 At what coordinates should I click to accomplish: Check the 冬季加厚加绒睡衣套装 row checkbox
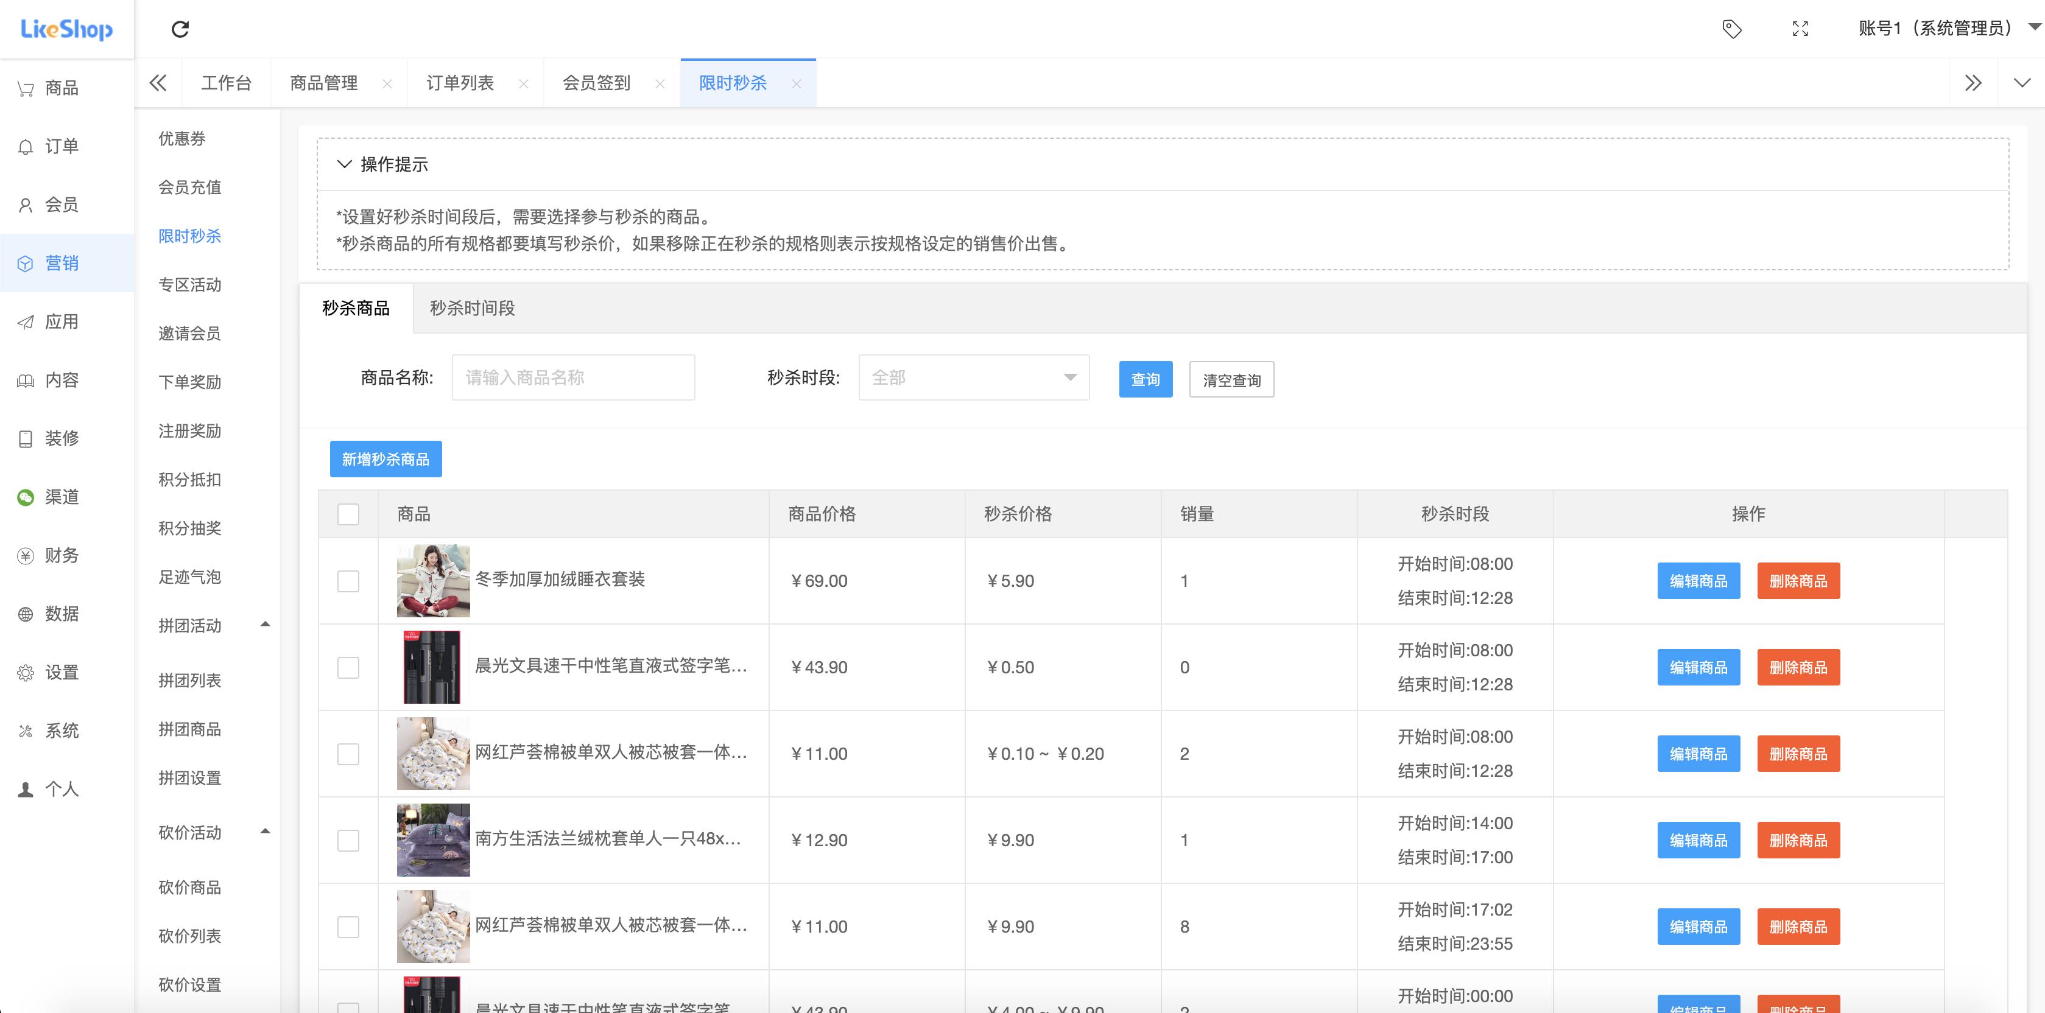click(348, 580)
